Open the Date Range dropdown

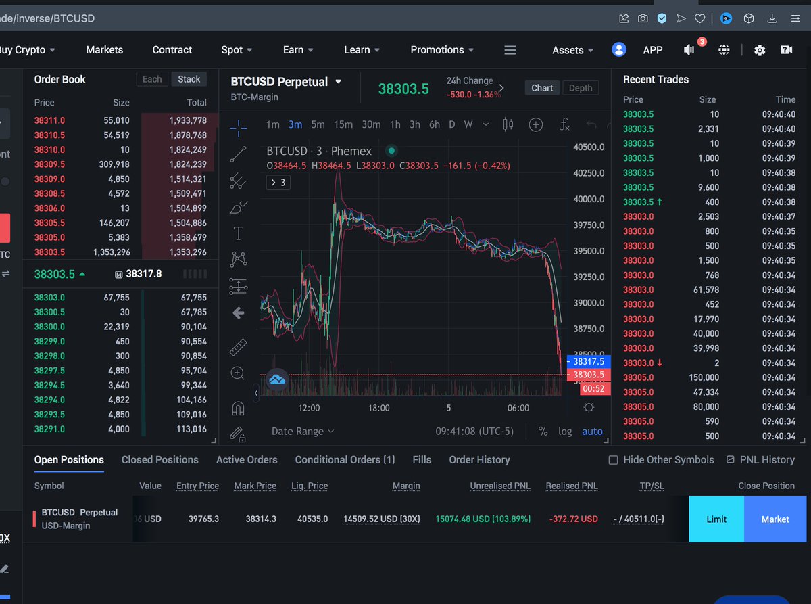point(303,432)
